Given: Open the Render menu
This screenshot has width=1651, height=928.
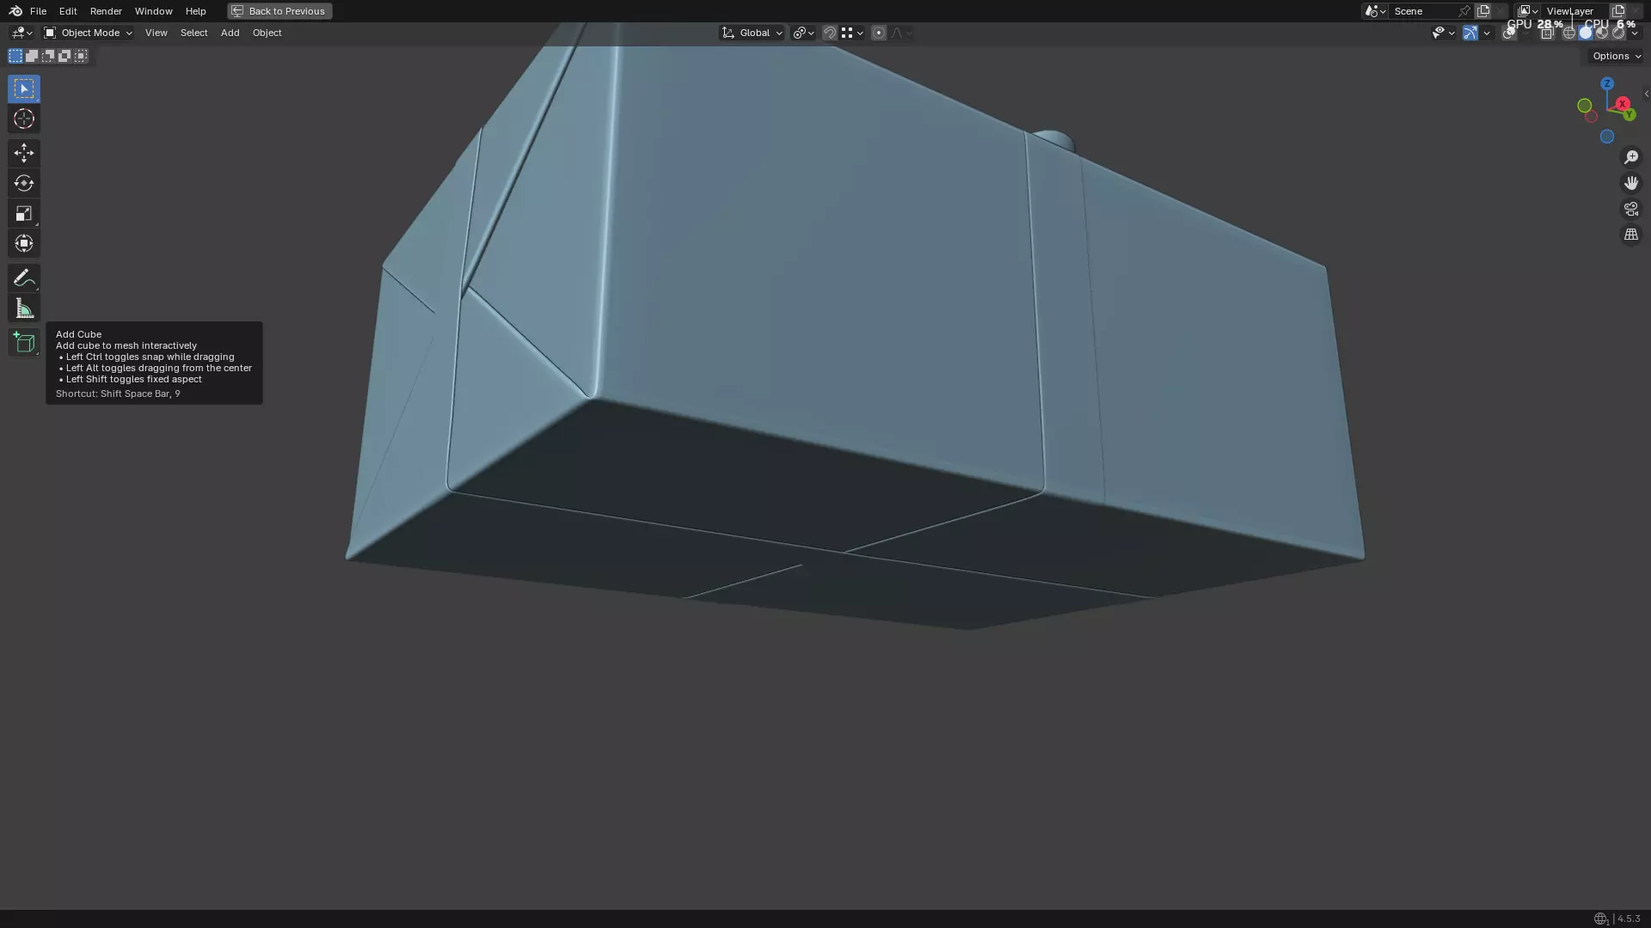Looking at the screenshot, I should point(106,11).
